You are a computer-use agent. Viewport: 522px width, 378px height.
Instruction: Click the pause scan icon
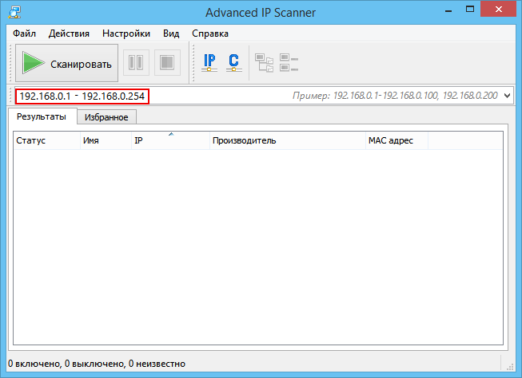(136, 63)
